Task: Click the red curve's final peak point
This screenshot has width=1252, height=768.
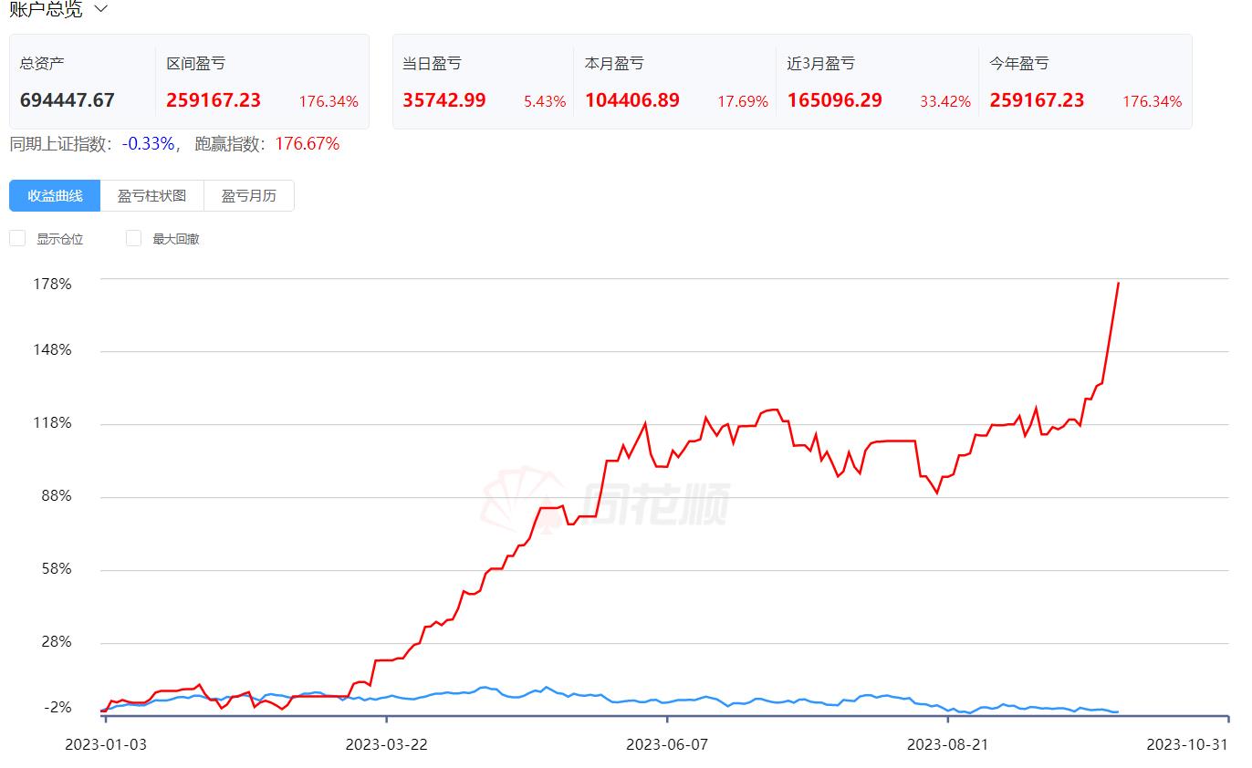Action: point(1119,284)
